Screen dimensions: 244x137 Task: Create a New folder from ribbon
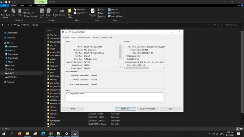70,13
